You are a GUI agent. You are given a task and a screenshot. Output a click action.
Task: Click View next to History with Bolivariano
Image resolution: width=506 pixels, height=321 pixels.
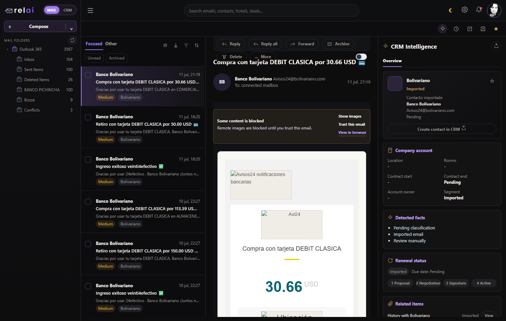click(489, 315)
